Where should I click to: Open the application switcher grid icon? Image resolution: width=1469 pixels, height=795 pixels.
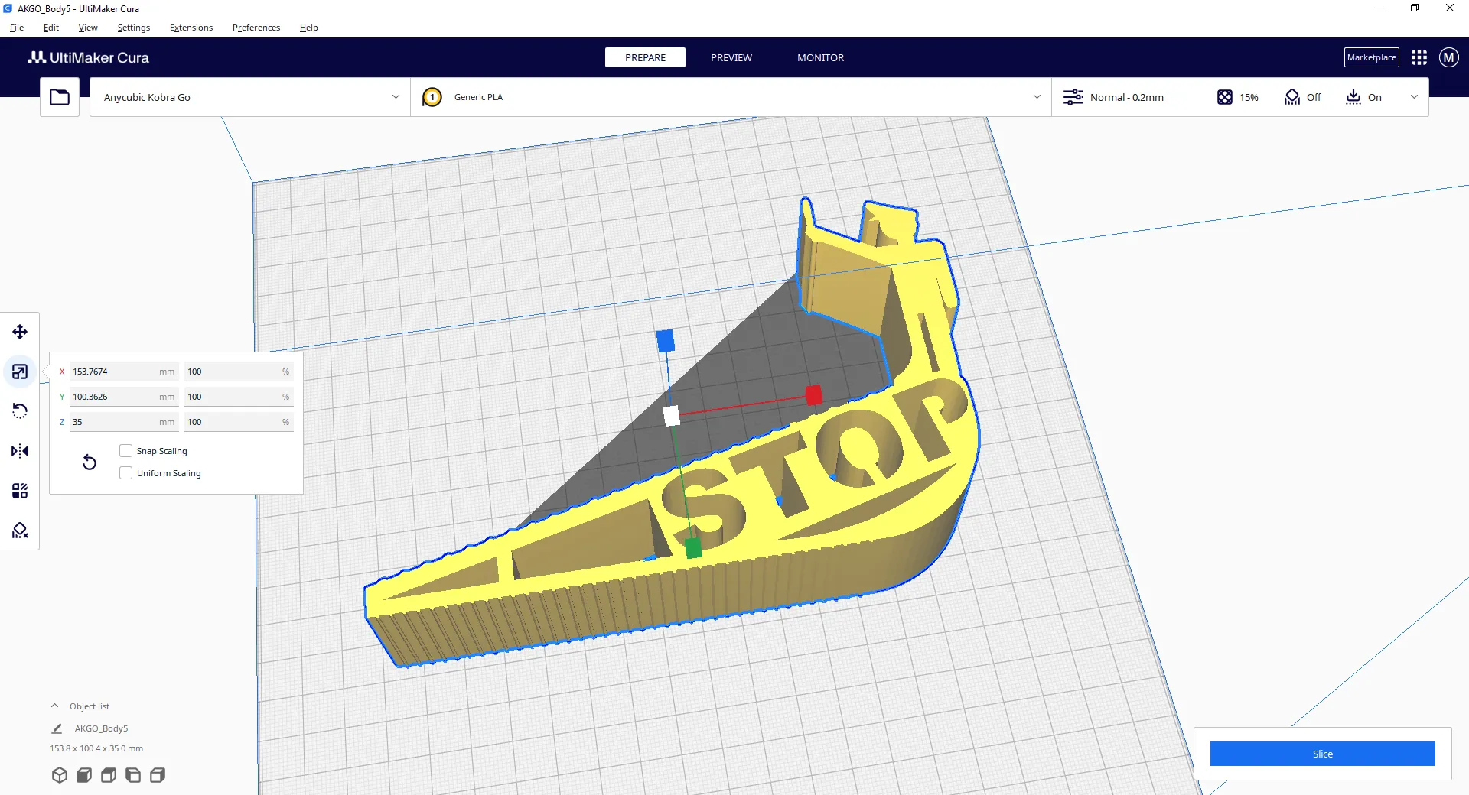(x=1419, y=57)
